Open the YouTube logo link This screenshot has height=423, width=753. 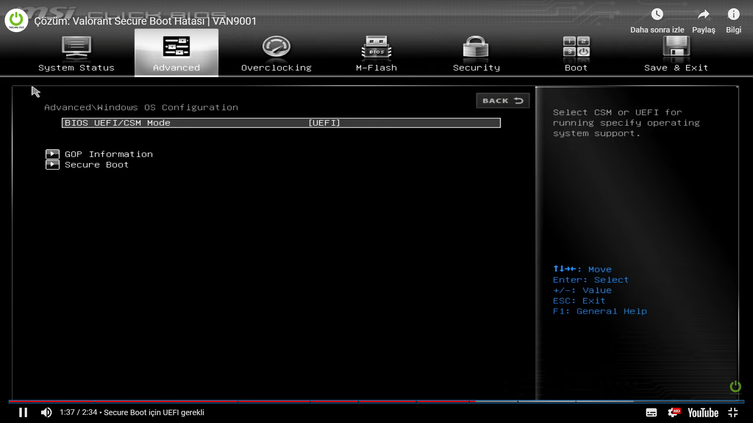click(703, 412)
